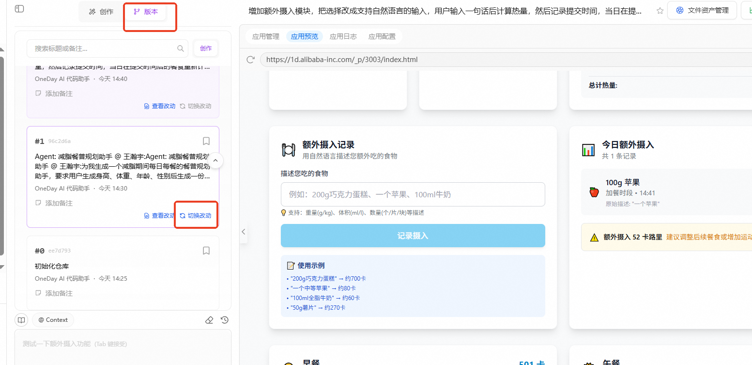Click the 100g 苹果 intake record
752x365 pixels.
click(x=666, y=192)
